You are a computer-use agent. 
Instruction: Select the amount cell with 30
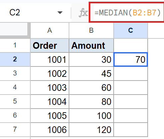click(91, 59)
